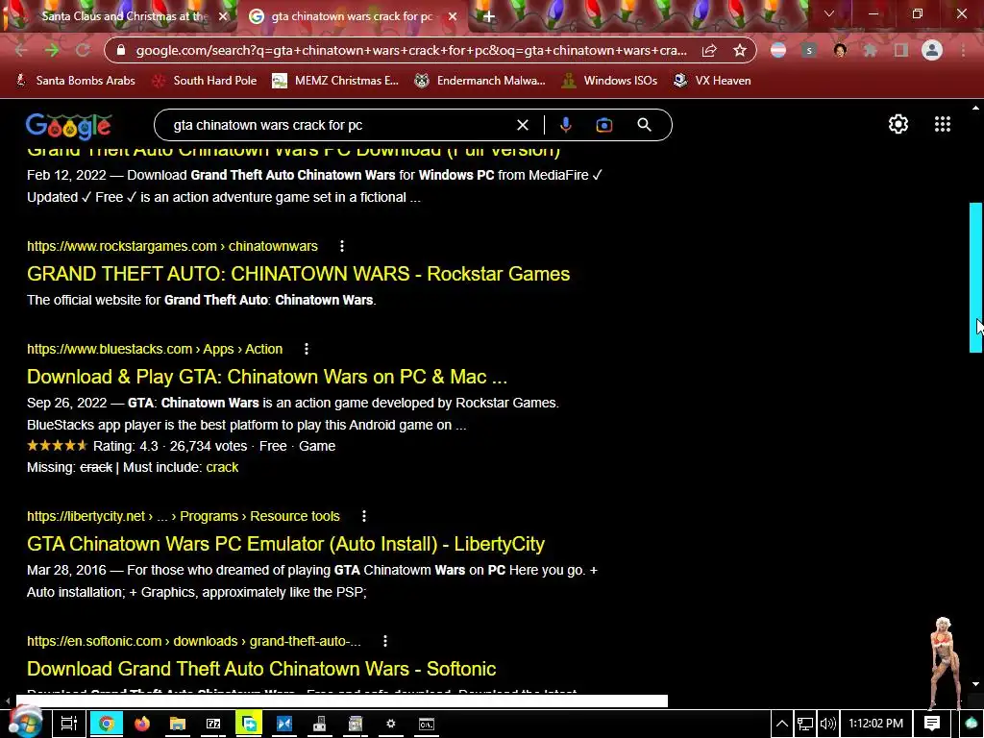Open the Rockstar Games Chinatown Wars result
Image resolution: width=984 pixels, height=738 pixels.
click(x=298, y=274)
